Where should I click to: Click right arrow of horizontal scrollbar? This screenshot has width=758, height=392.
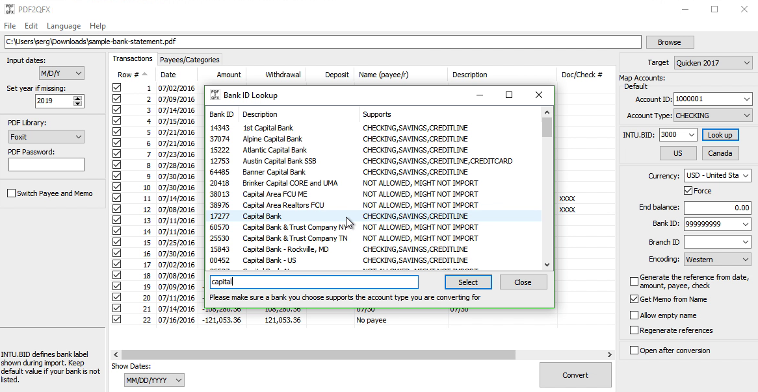coord(610,354)
